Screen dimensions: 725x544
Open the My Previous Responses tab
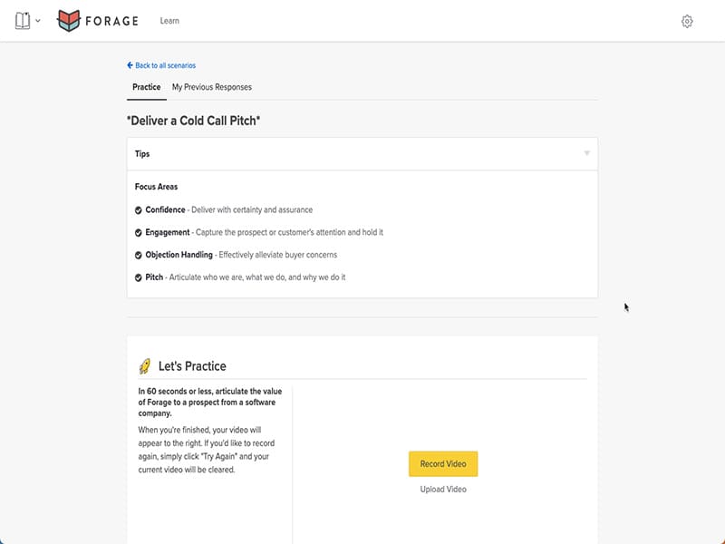pos(212,87)
